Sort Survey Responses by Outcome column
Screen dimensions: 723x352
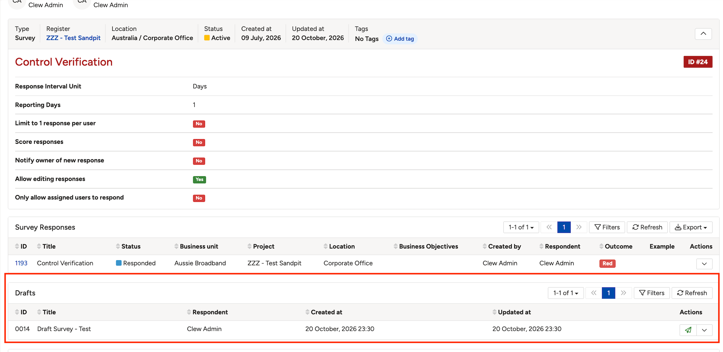616,246
